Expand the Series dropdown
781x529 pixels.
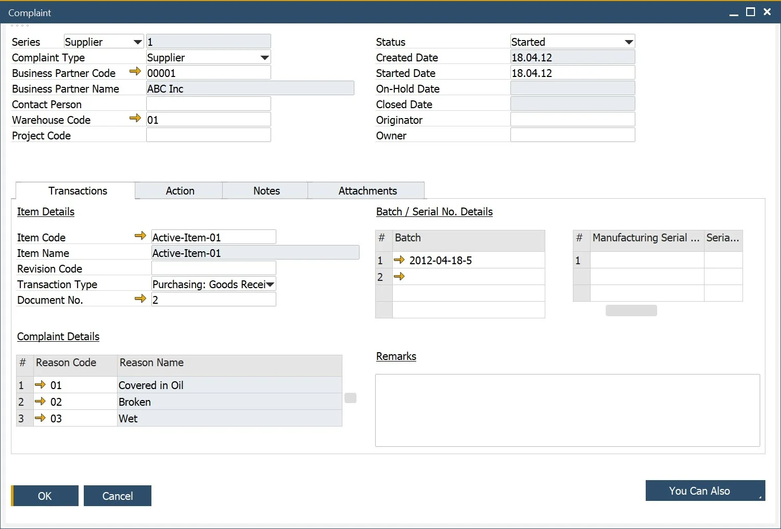[137, 42]
